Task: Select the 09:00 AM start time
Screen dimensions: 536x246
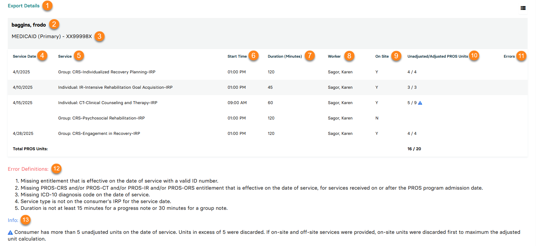Action: 237,103
